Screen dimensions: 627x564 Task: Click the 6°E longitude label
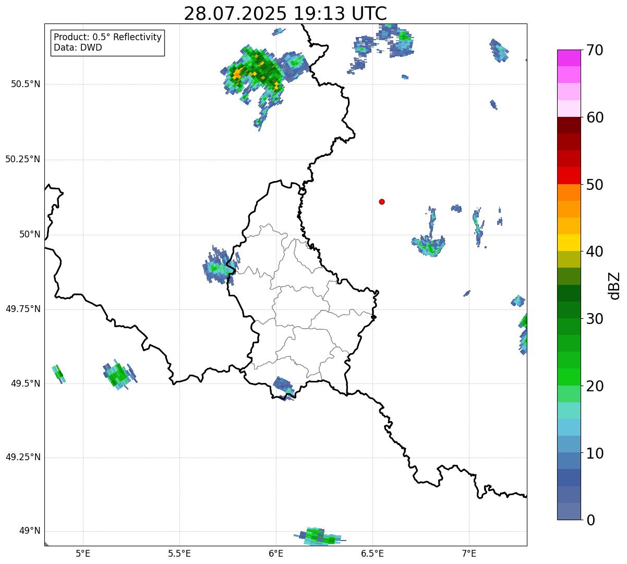point(276,554)
